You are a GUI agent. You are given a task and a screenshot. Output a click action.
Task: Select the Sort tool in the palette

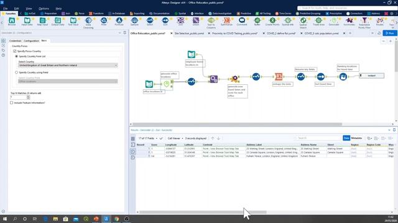pos(165,21)
